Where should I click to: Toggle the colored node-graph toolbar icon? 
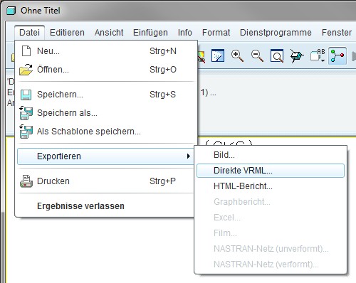point(337,56)
